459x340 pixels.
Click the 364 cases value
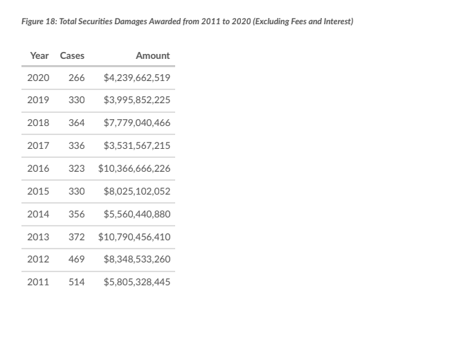point(77,123)
